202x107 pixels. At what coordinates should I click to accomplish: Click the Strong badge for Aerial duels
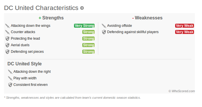pos(89,45)
